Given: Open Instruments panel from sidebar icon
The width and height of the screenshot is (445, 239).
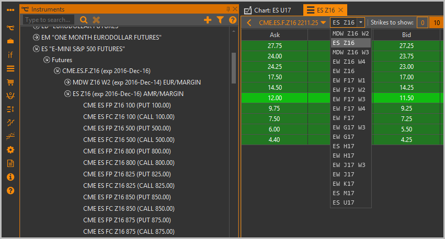Looking at the screenshot, I should coord(10,28).
